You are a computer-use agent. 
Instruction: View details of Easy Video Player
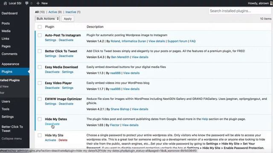point(131,89)
